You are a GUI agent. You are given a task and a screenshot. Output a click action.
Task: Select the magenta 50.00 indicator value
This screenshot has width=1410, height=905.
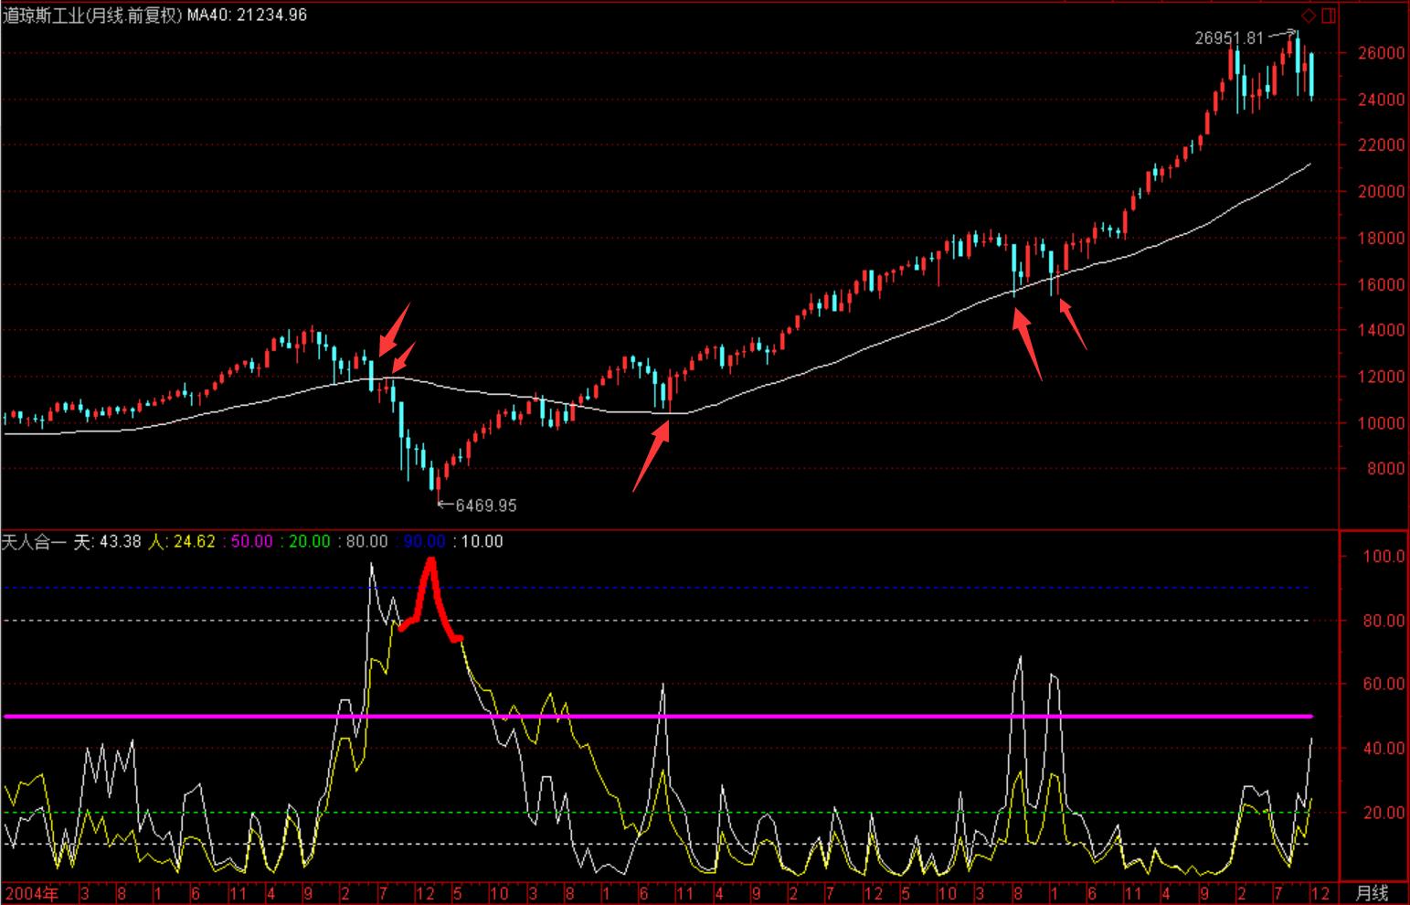tap(250, 541)
